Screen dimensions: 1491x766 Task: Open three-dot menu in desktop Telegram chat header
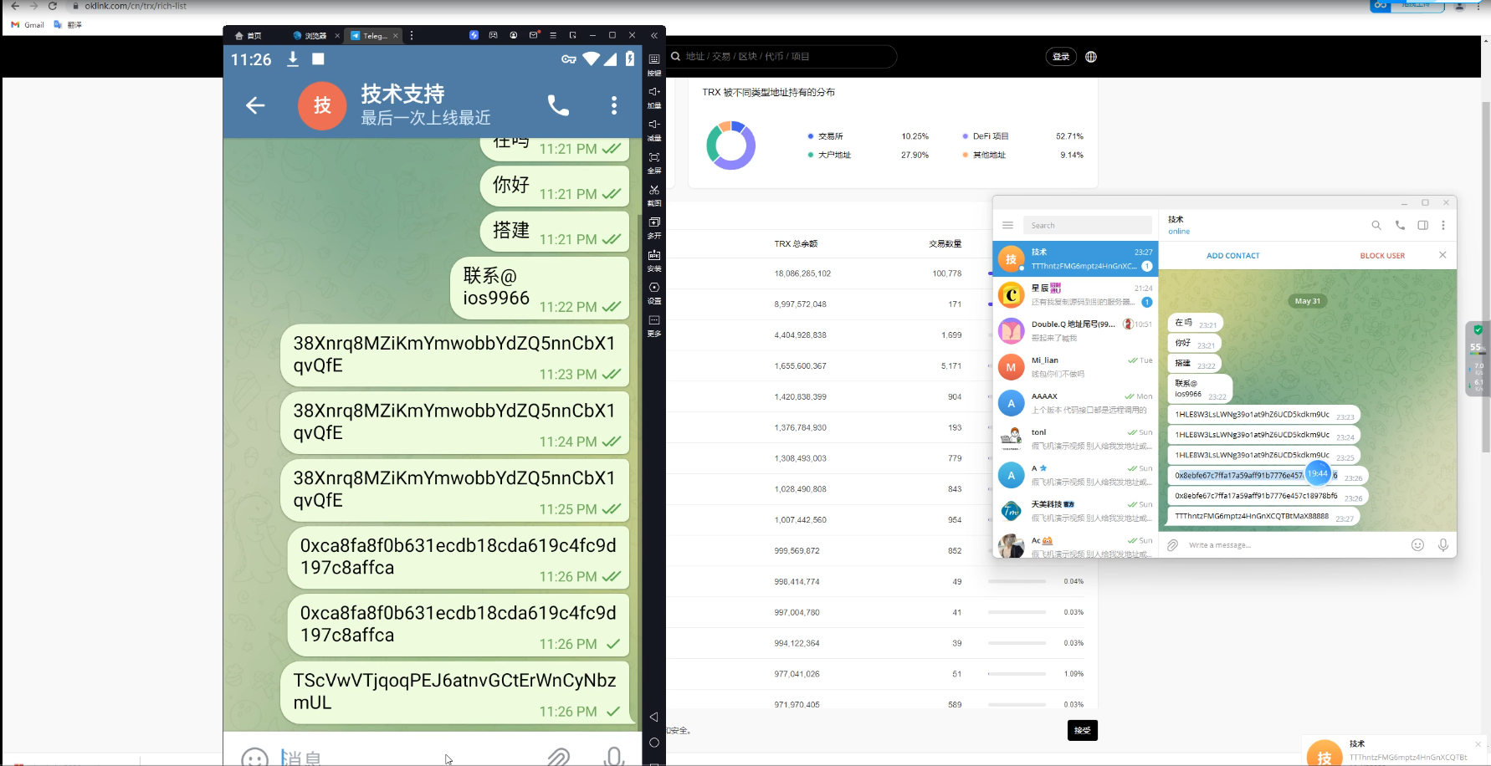(1443, 225)
